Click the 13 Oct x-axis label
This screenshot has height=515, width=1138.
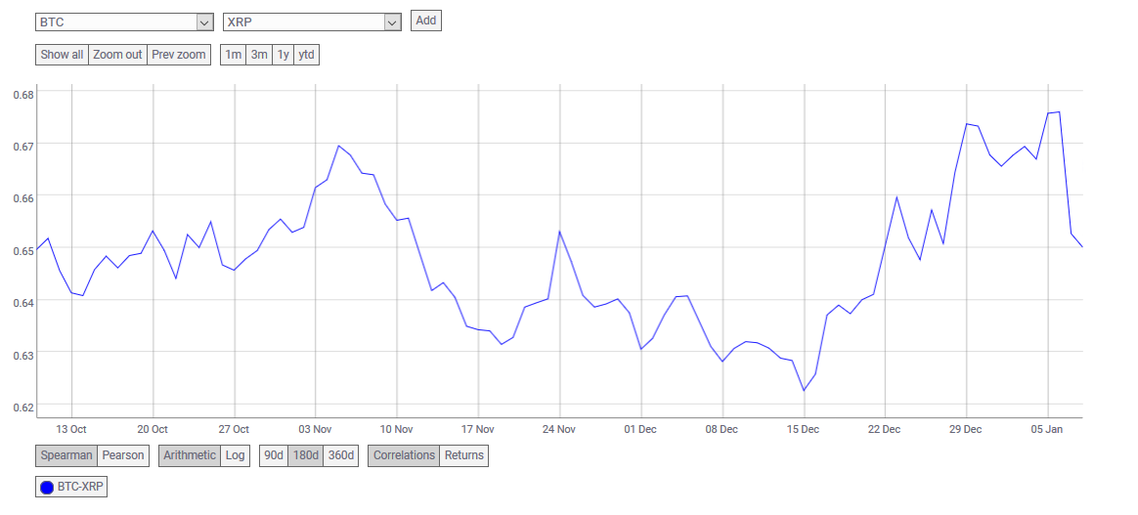coord(71,429)
